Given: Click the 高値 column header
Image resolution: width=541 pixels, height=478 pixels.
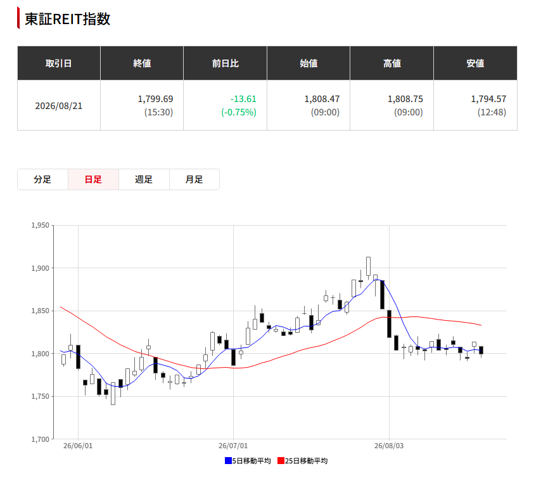Looking at the screenshot, I should point(392,63).
